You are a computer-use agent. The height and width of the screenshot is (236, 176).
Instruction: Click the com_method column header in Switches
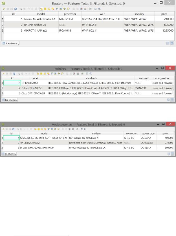(163, 78)
